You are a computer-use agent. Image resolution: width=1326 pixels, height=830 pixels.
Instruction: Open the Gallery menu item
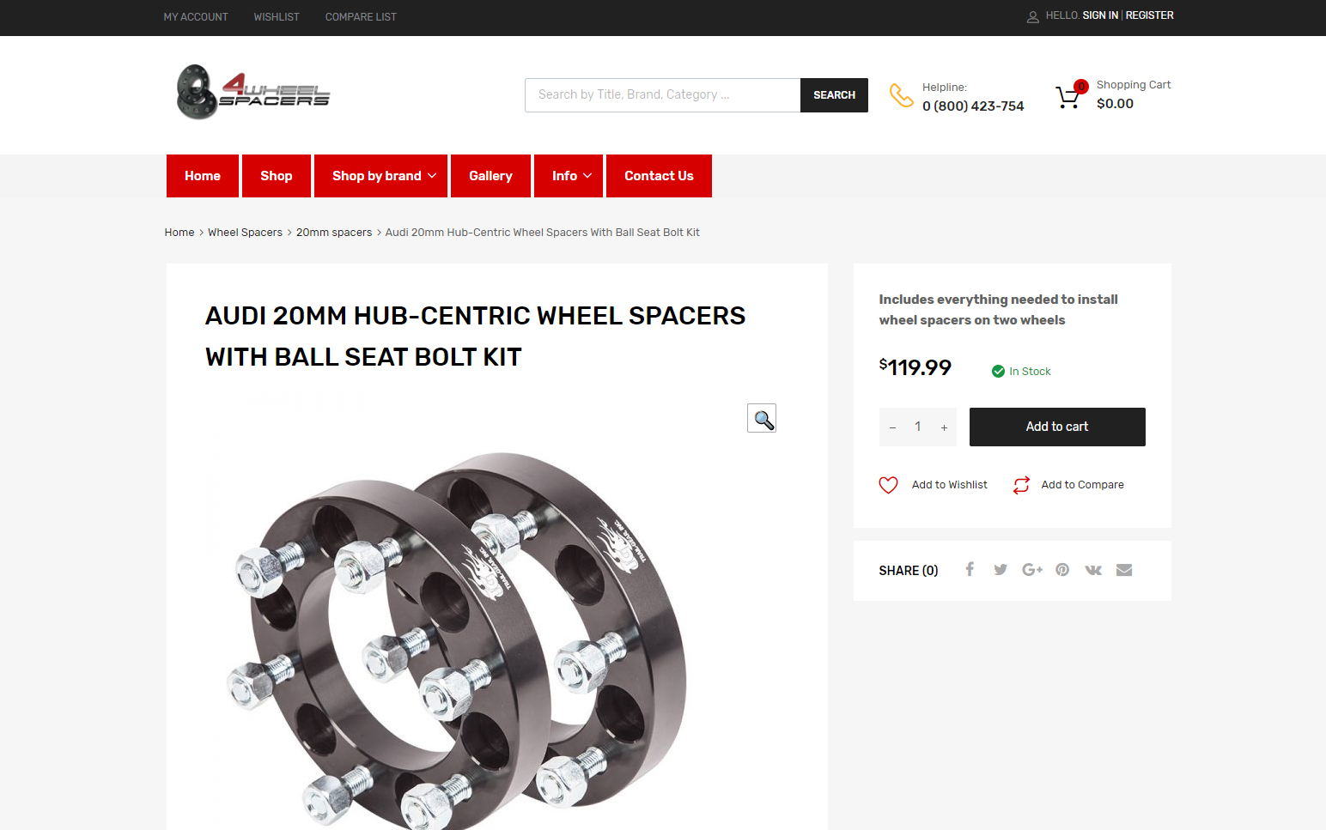490,176
